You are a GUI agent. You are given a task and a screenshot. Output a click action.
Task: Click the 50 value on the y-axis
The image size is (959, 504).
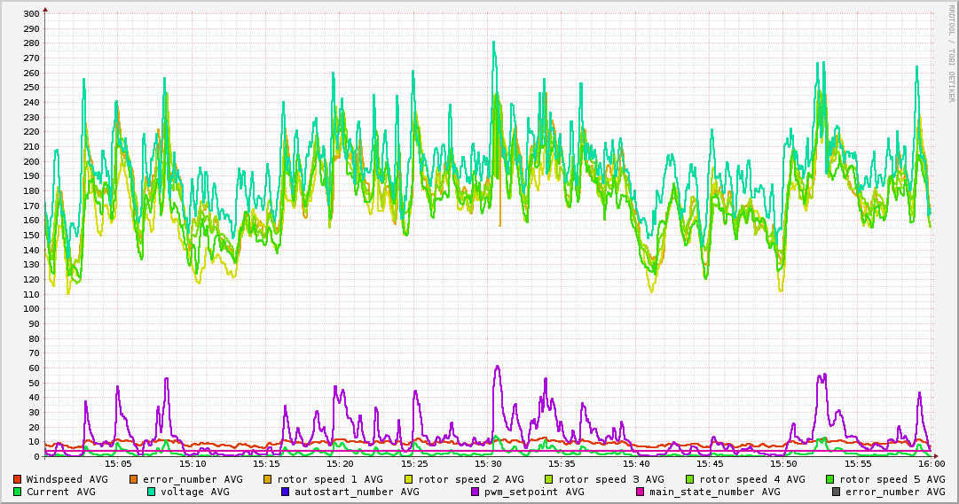click(35, 383)
